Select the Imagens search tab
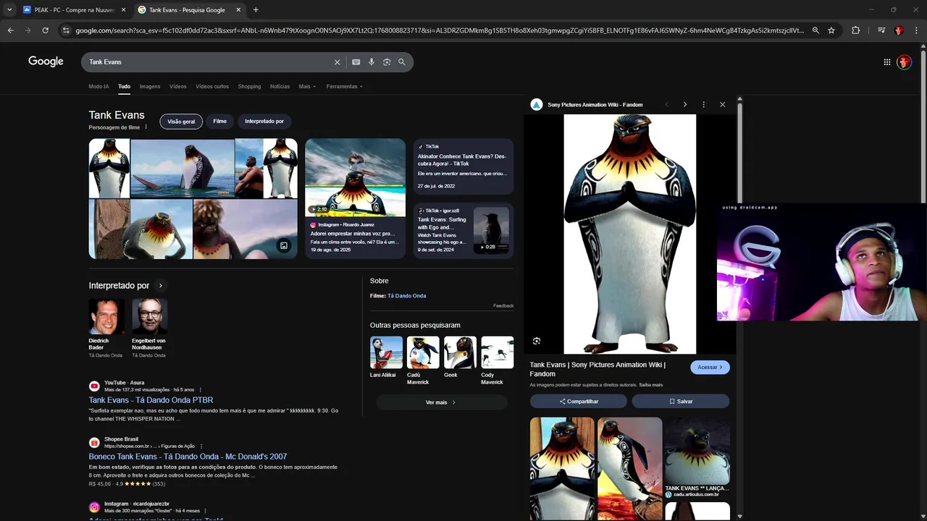Image resolution: width=927 pixels, height=521 pixels. pos(150,86)
